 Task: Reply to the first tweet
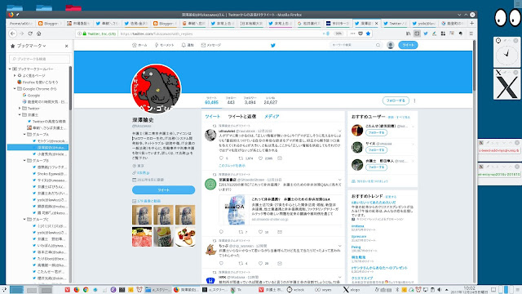point(221,158)
